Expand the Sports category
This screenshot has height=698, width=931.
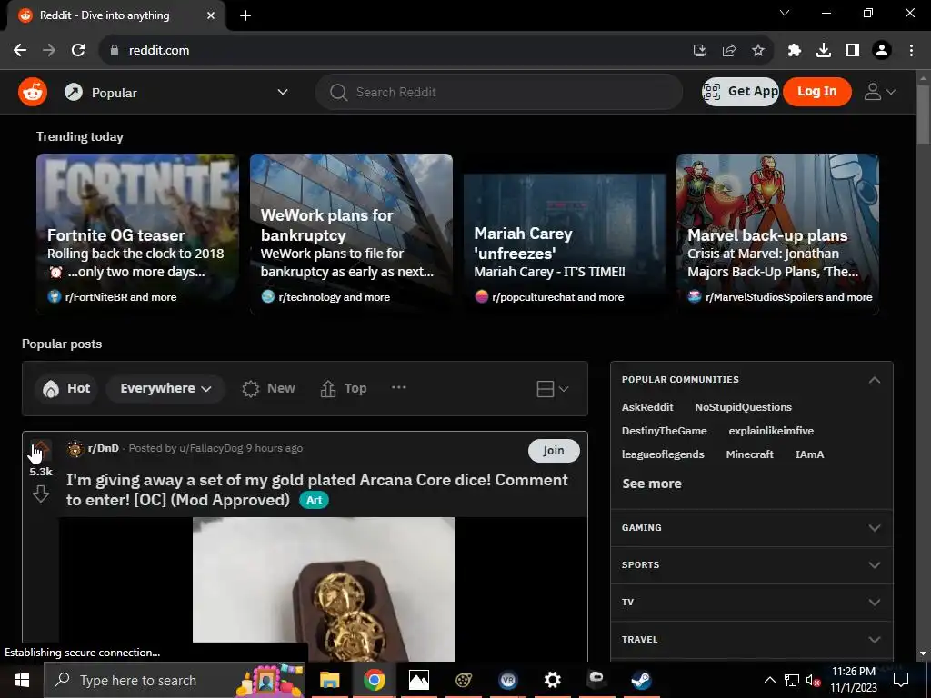click(x=752, y=565)
